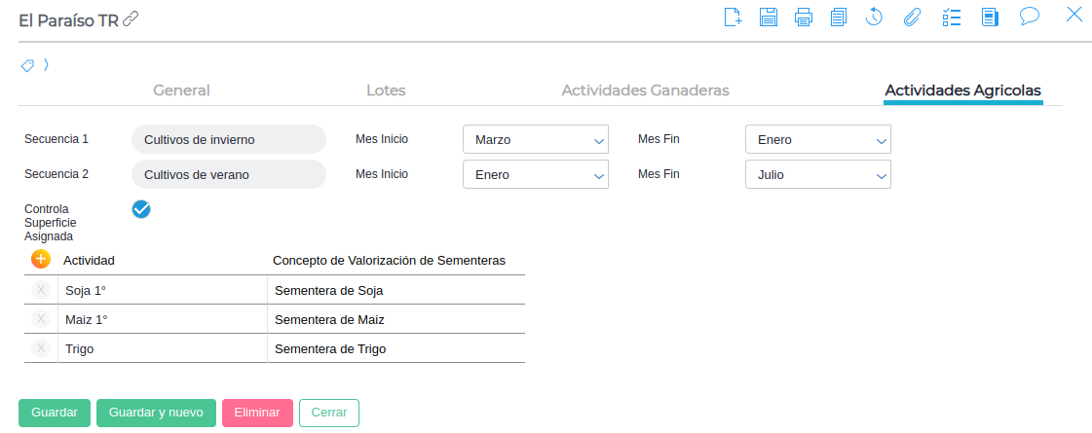Viewport: 1092px width, 433px height.
Task: Open the checklist tasks icon
Action: pos(952,17)
